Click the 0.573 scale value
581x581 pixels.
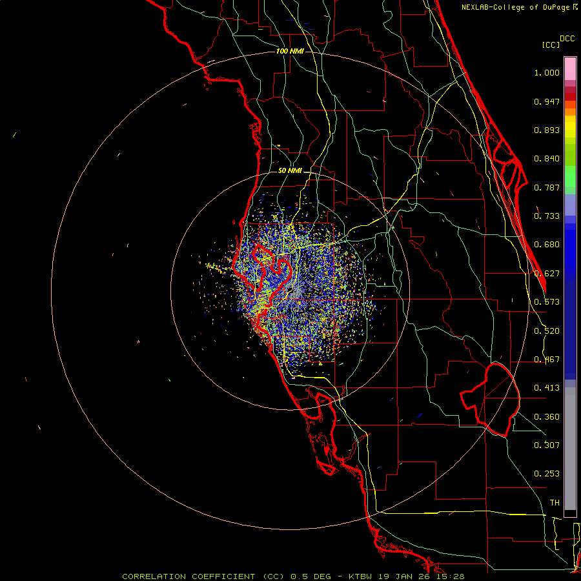pyautogui.click(x=547, y=302)
